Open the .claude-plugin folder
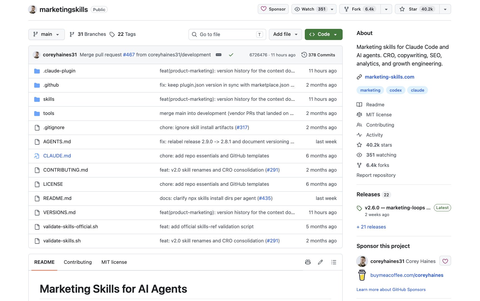Screen dimensions: 480x301 coord(59,71)
